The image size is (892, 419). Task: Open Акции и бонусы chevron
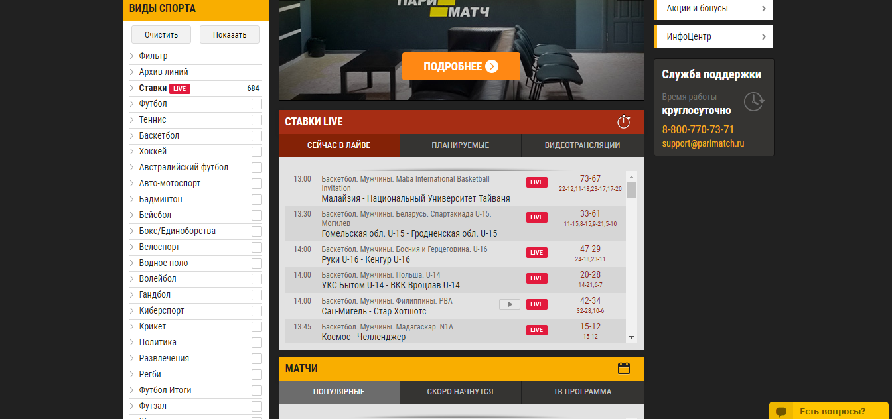[x=764, y=9]
